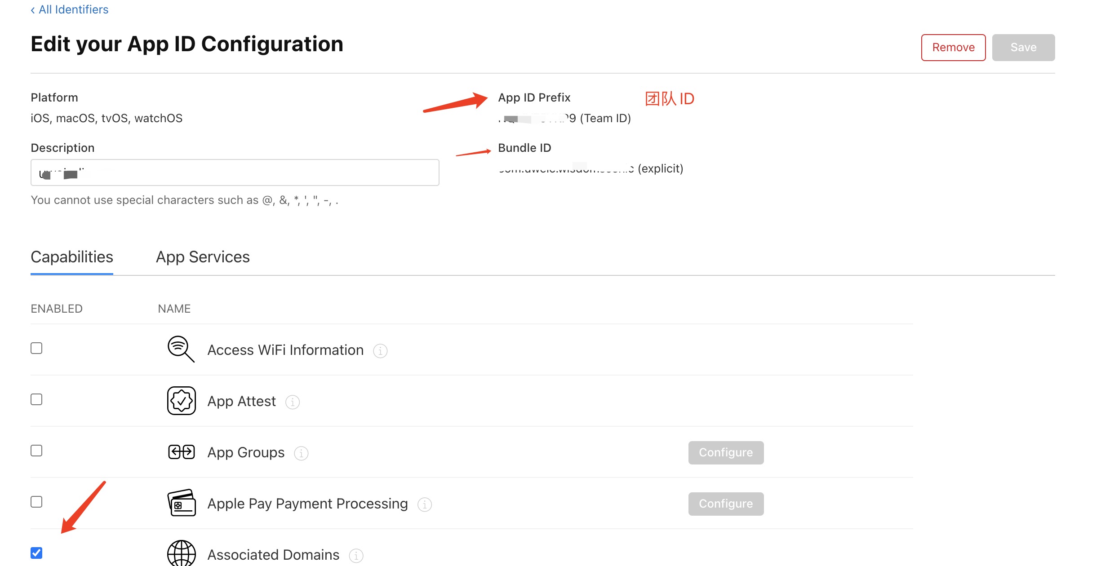The width and height of the screenshot is (1101, 566).
Task: Click Configure next to App Groups
Action: coord(725,452)
